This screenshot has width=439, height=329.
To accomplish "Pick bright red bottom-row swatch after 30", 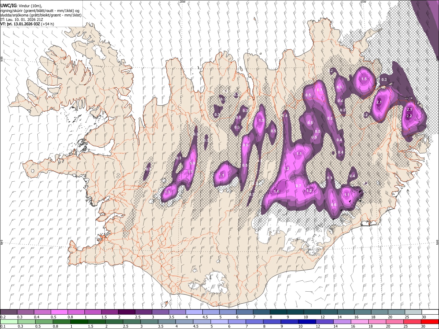I will click(430, 321).
